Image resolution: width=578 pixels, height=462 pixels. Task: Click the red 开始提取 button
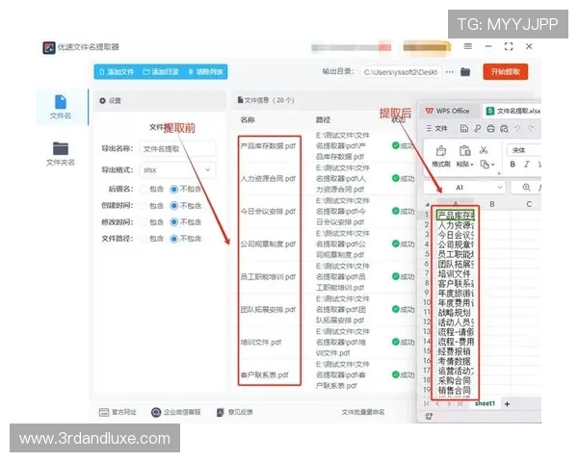point(506,72)
